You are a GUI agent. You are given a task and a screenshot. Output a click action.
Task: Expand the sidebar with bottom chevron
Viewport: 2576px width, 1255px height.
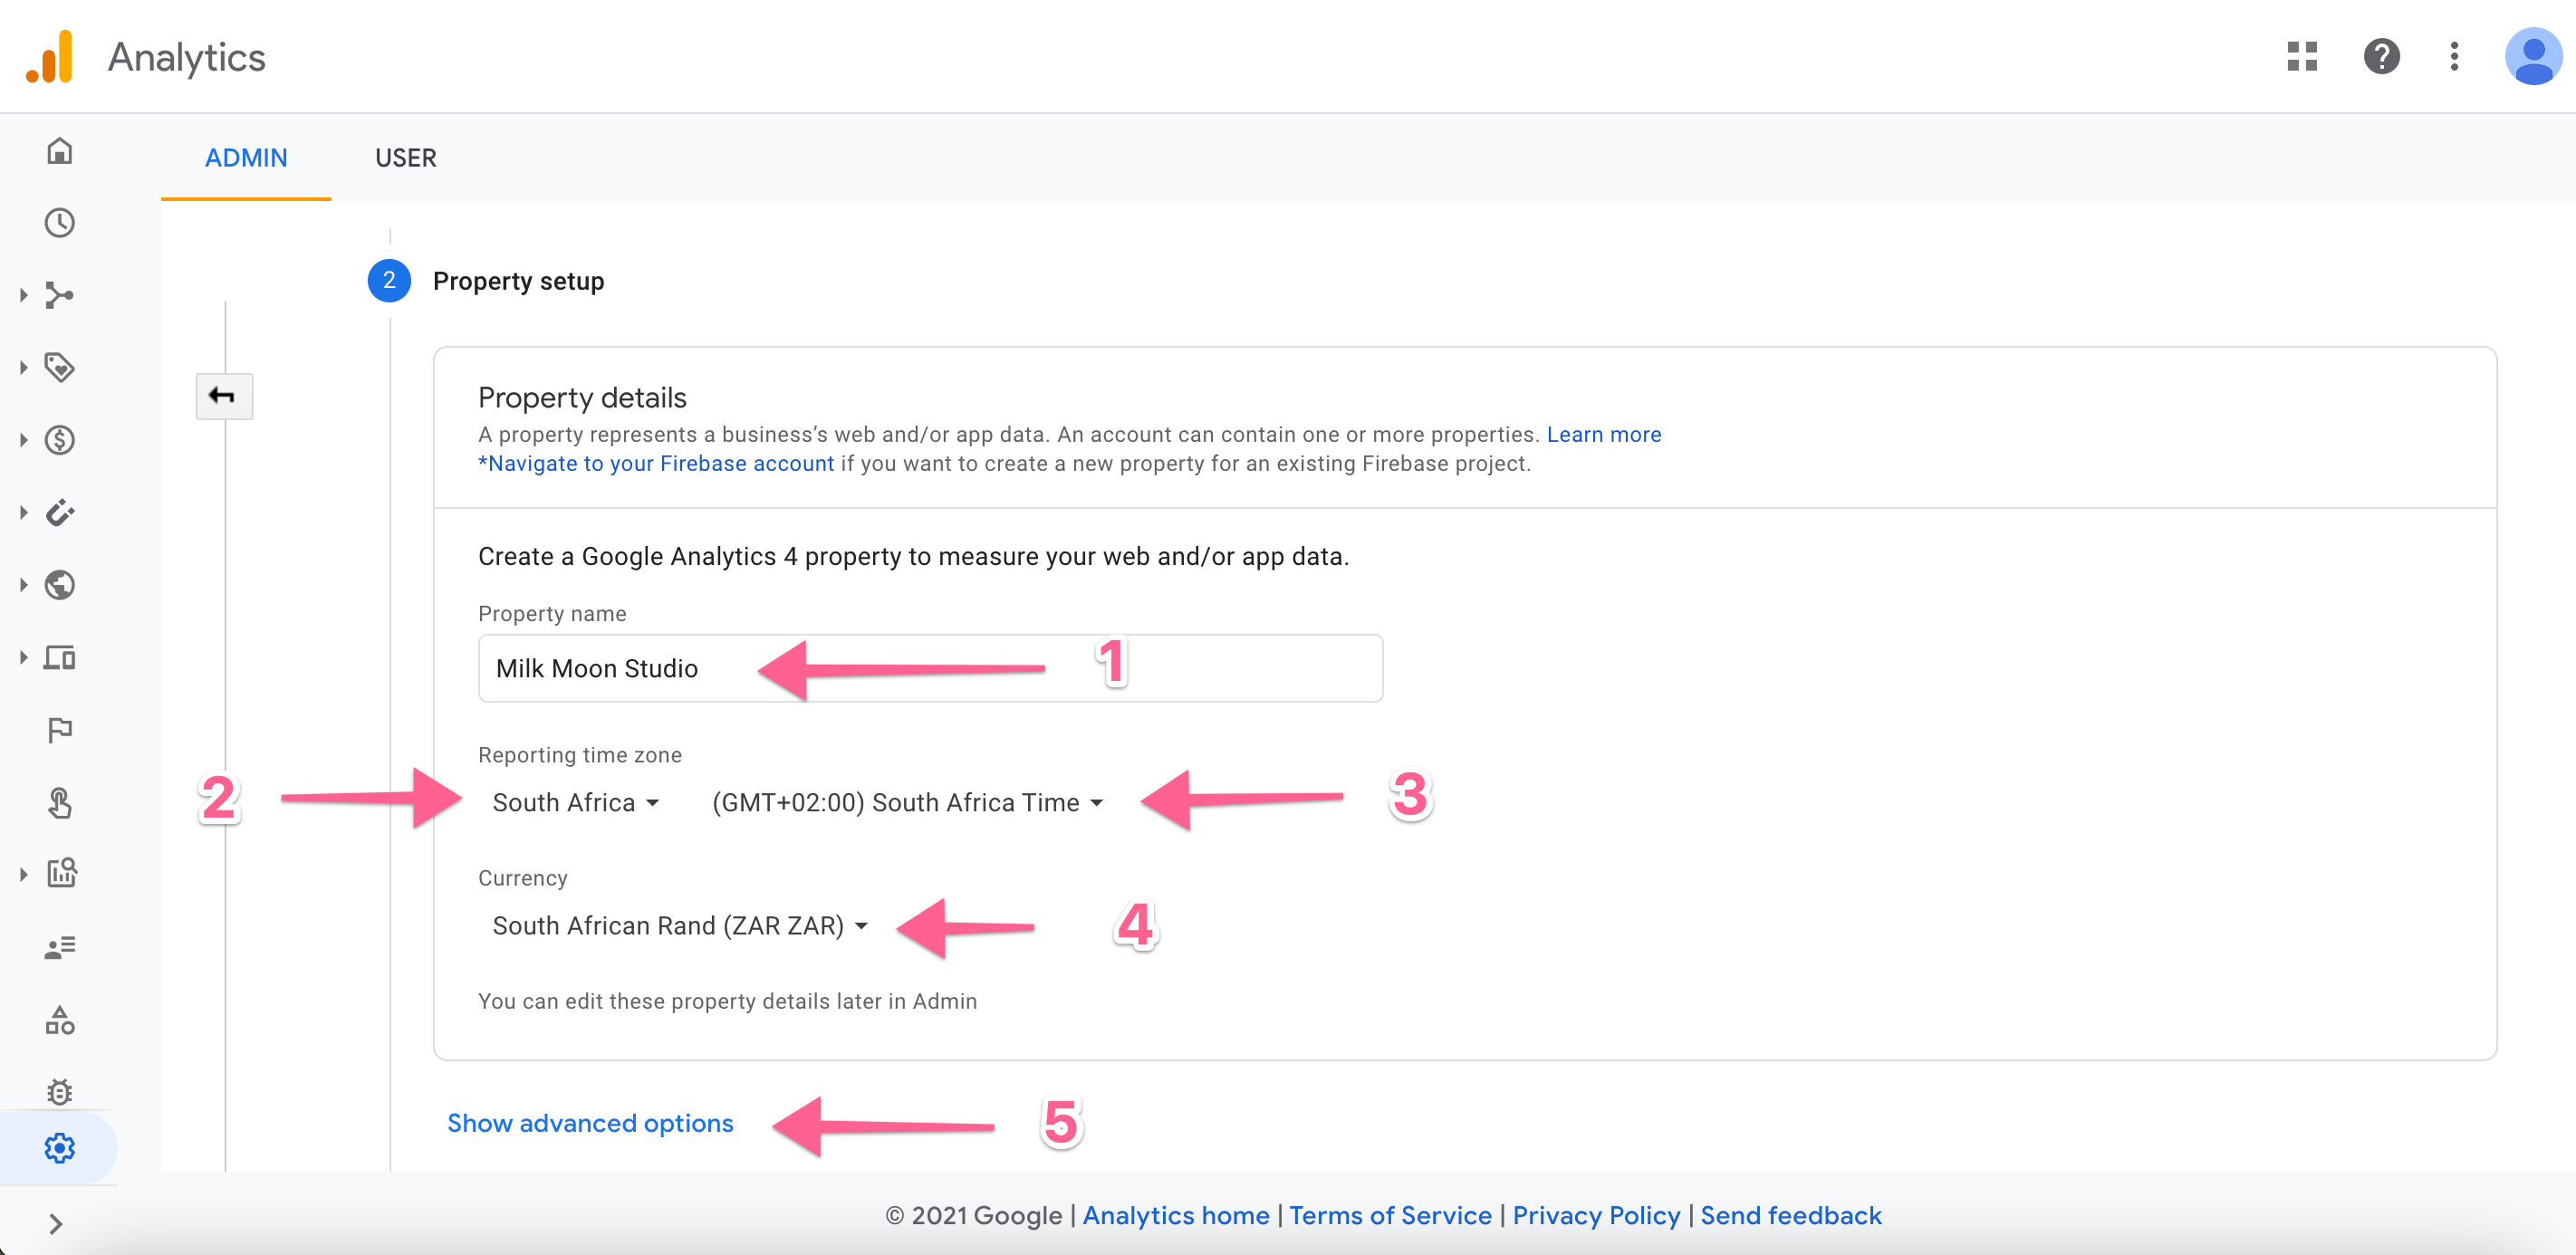click(56, 1224)
